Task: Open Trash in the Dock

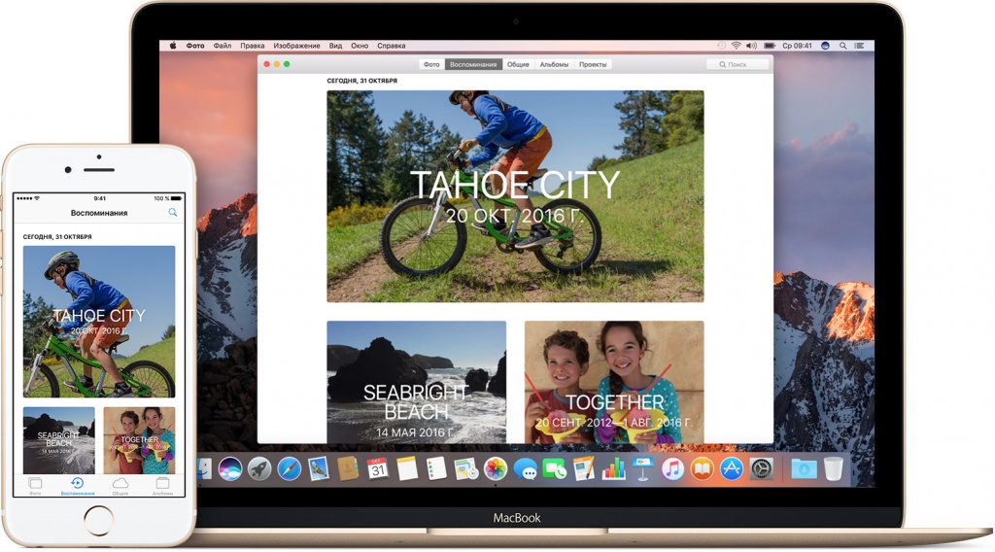Action: pyautogui.click(x=833, y=469)
